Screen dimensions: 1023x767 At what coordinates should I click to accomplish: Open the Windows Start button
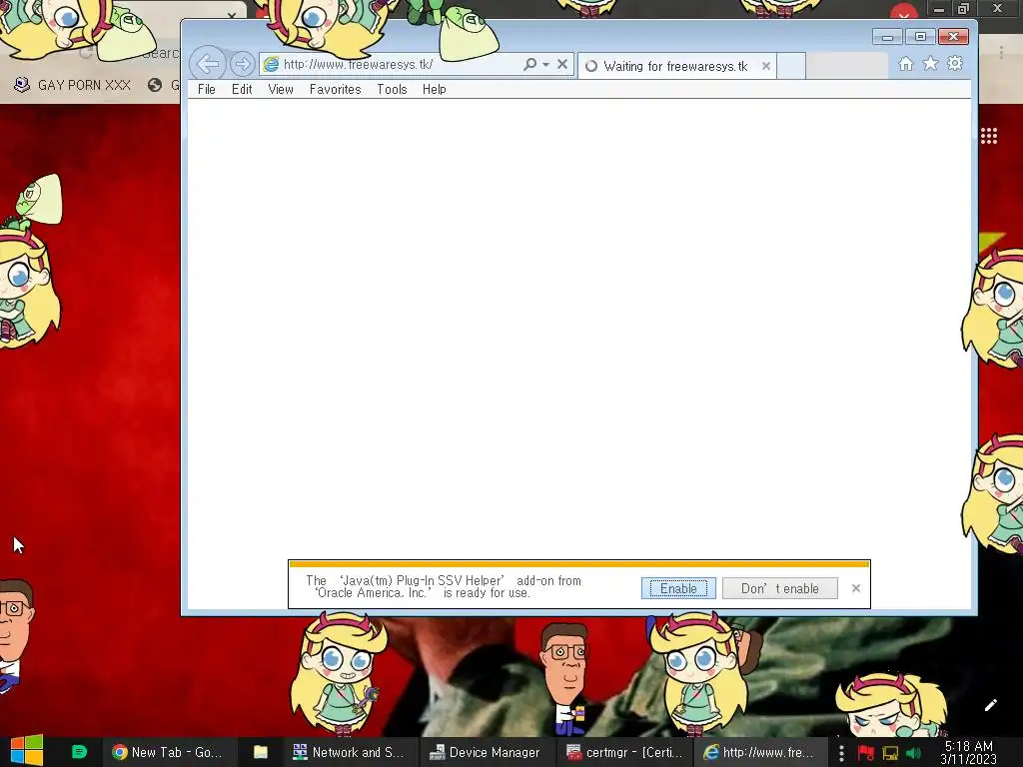(27, 751)
